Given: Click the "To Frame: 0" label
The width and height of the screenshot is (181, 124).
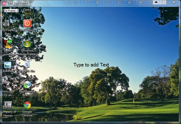Looking at the screenshot, I should 11,11.
